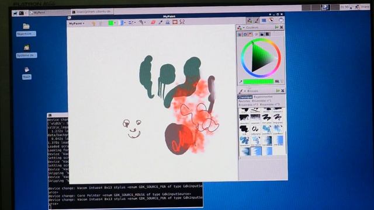Open the Répertoire desktop folder icon
This screenshot has height=210, width=374.
coord(26,30)
